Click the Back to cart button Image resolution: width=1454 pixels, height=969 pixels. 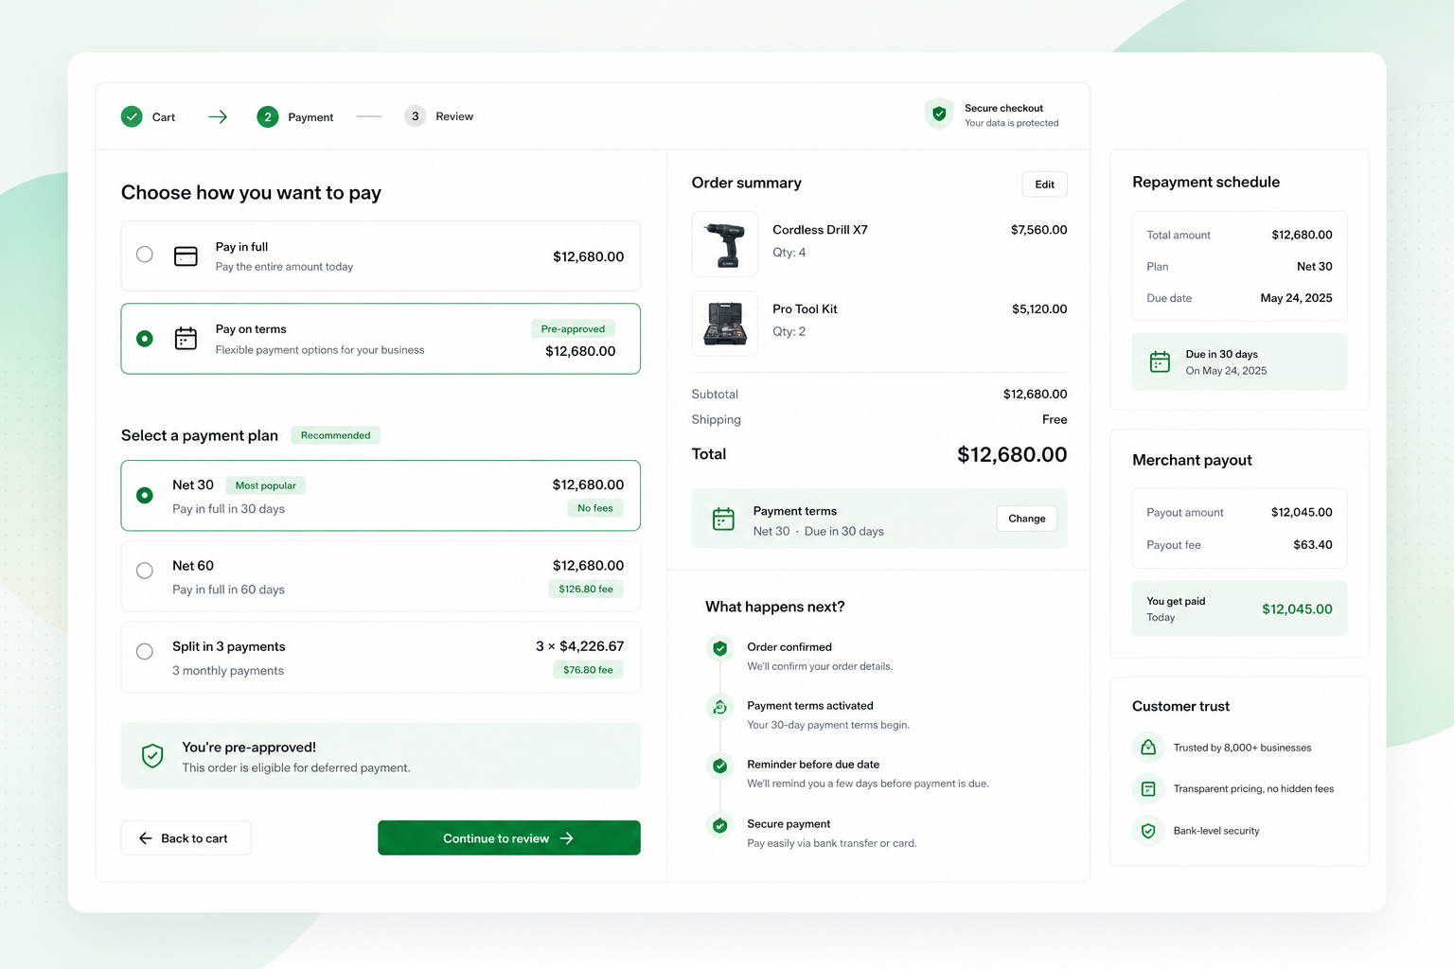coord(186,838)
